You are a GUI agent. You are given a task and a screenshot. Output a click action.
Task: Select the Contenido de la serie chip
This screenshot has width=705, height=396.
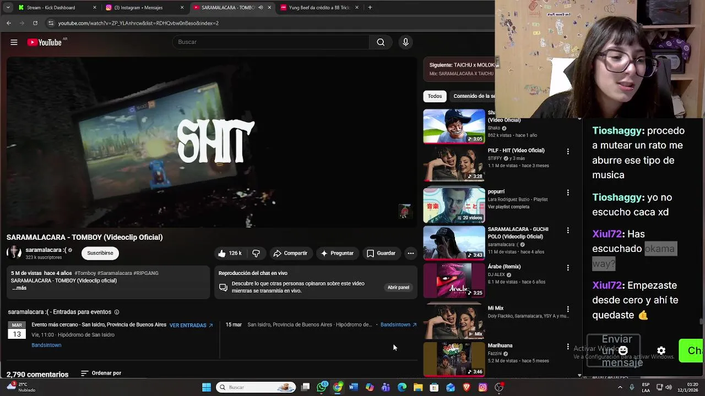(x=474, y=96)
